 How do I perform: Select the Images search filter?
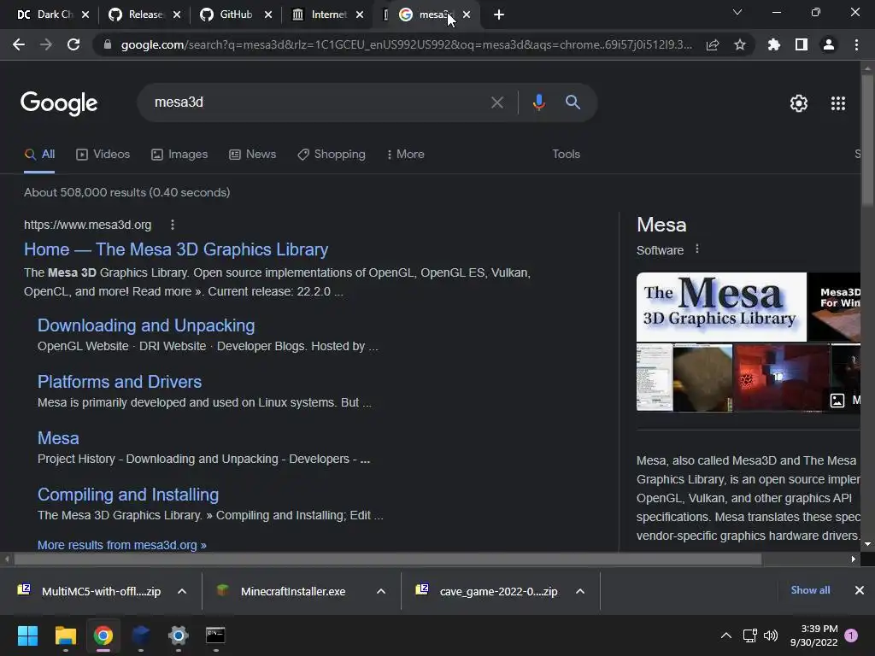[179, 155]
